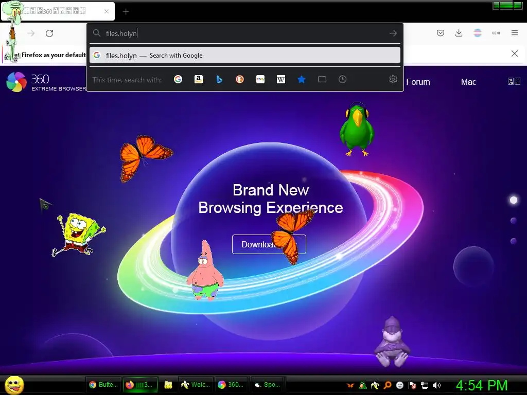Screen dimensions: 527x395
Task: Switch to Chrome 'Butte...' taskbar window
Action: [x=103, y=385]
